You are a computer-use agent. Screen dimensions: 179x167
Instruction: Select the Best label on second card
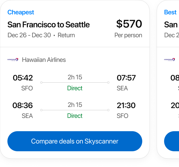(170, 12)
